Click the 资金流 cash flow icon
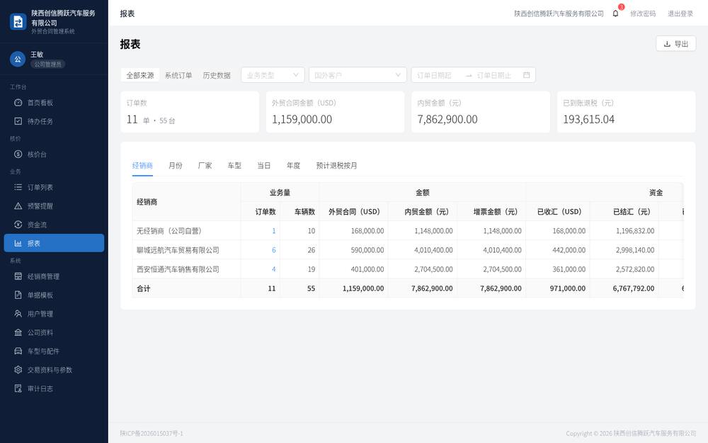 click(x=18, y=225)
